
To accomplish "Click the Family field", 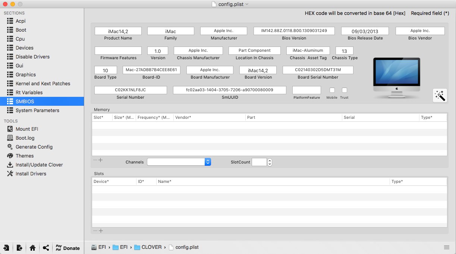I will click(x=171, y=31).
